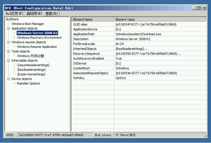Collapse the Tools objects tree node

click(x=9, y=51)
